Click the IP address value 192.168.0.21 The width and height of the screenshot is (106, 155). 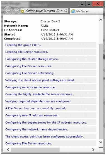[50, 30]
